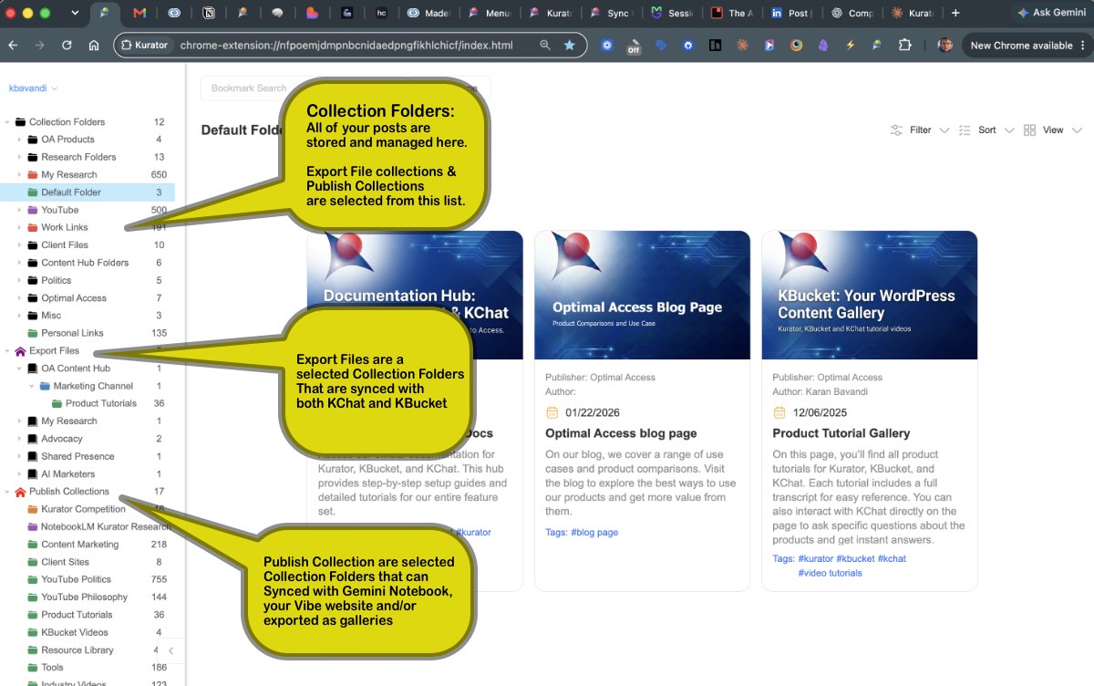Open the Chrome profile avatar
The width and height of the screenshot is (1094, 686).
(x=945, y=45)
